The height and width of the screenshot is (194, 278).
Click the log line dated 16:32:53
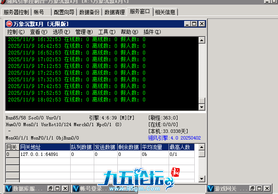[77, 39]
